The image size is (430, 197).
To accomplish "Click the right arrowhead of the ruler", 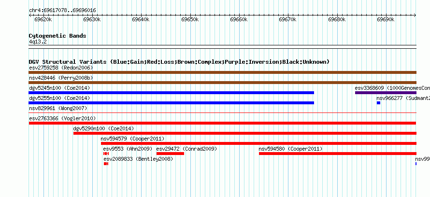I will click(x=415, y=15).
